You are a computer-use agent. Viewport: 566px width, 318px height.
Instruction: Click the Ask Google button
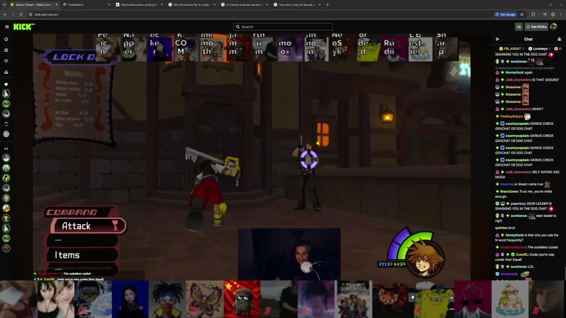pos(505,14)
